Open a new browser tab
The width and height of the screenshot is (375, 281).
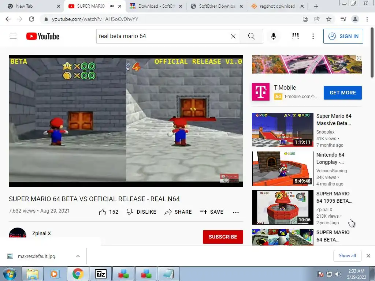pos(316,6)
